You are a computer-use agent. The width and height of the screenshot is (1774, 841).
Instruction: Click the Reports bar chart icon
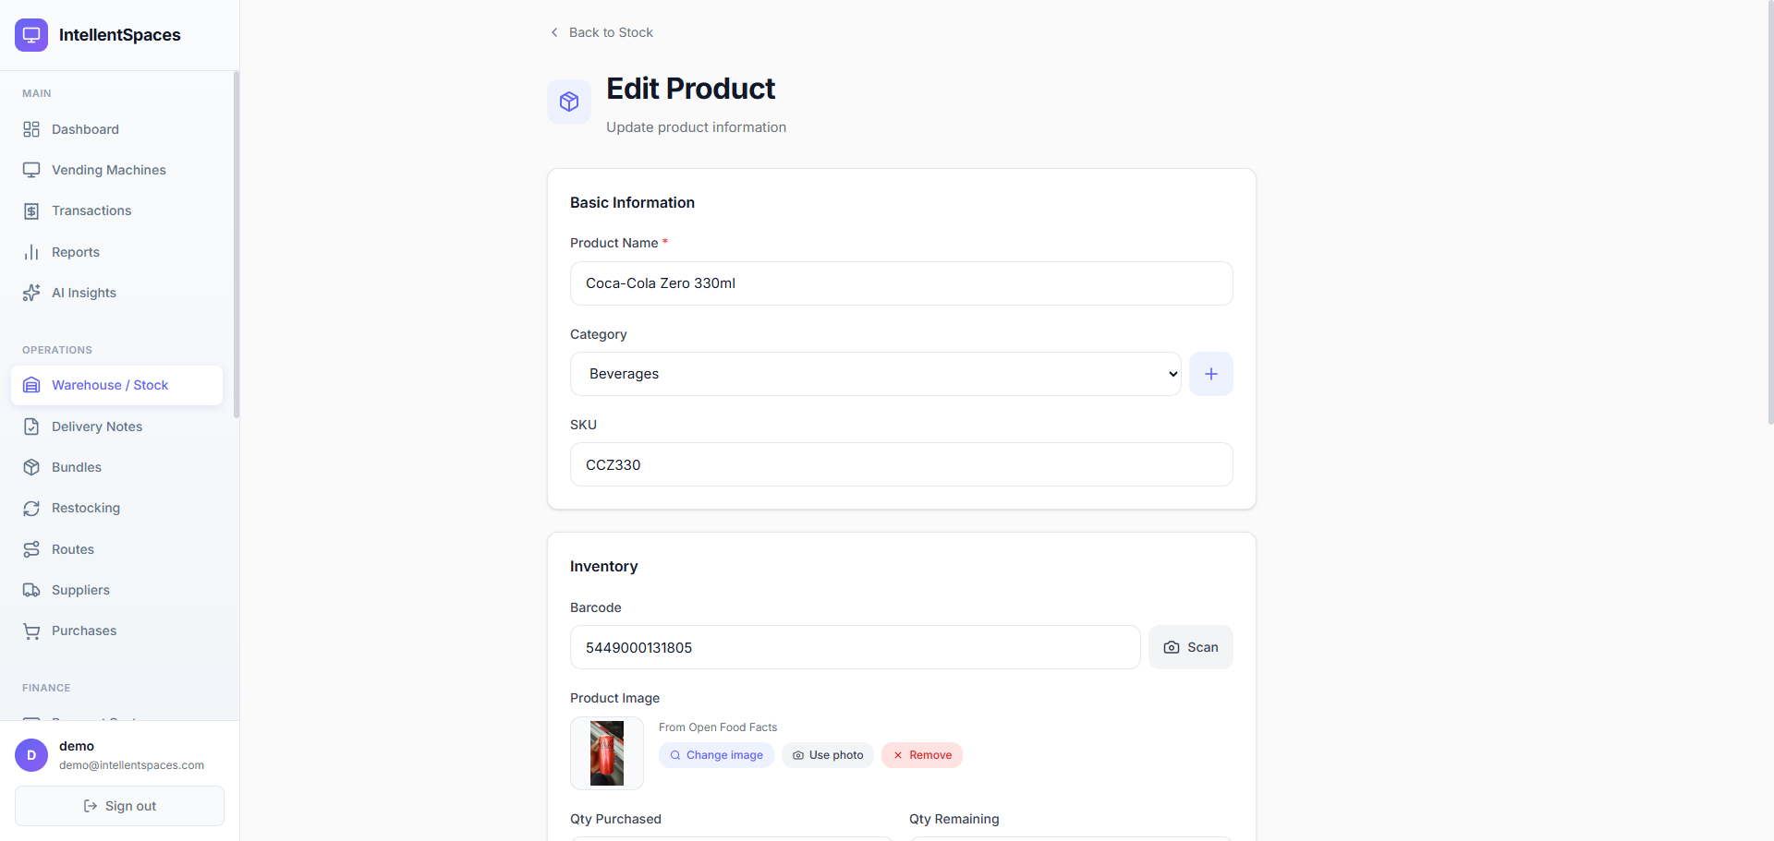tap(31, 252)
